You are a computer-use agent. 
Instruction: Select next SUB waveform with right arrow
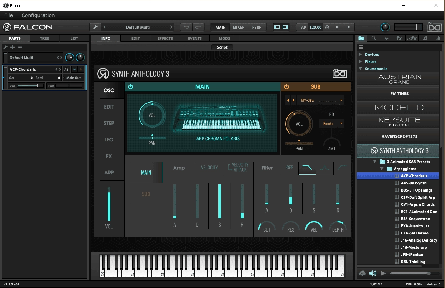tap(294, 100)
